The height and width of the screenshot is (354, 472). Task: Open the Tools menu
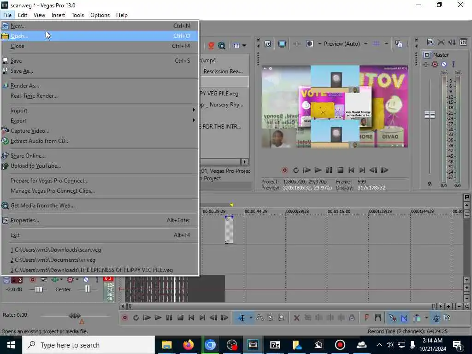[x=77, y=15]
